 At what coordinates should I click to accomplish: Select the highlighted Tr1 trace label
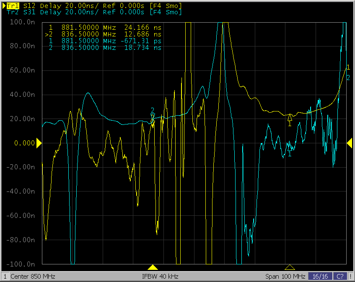coord(13,5)
